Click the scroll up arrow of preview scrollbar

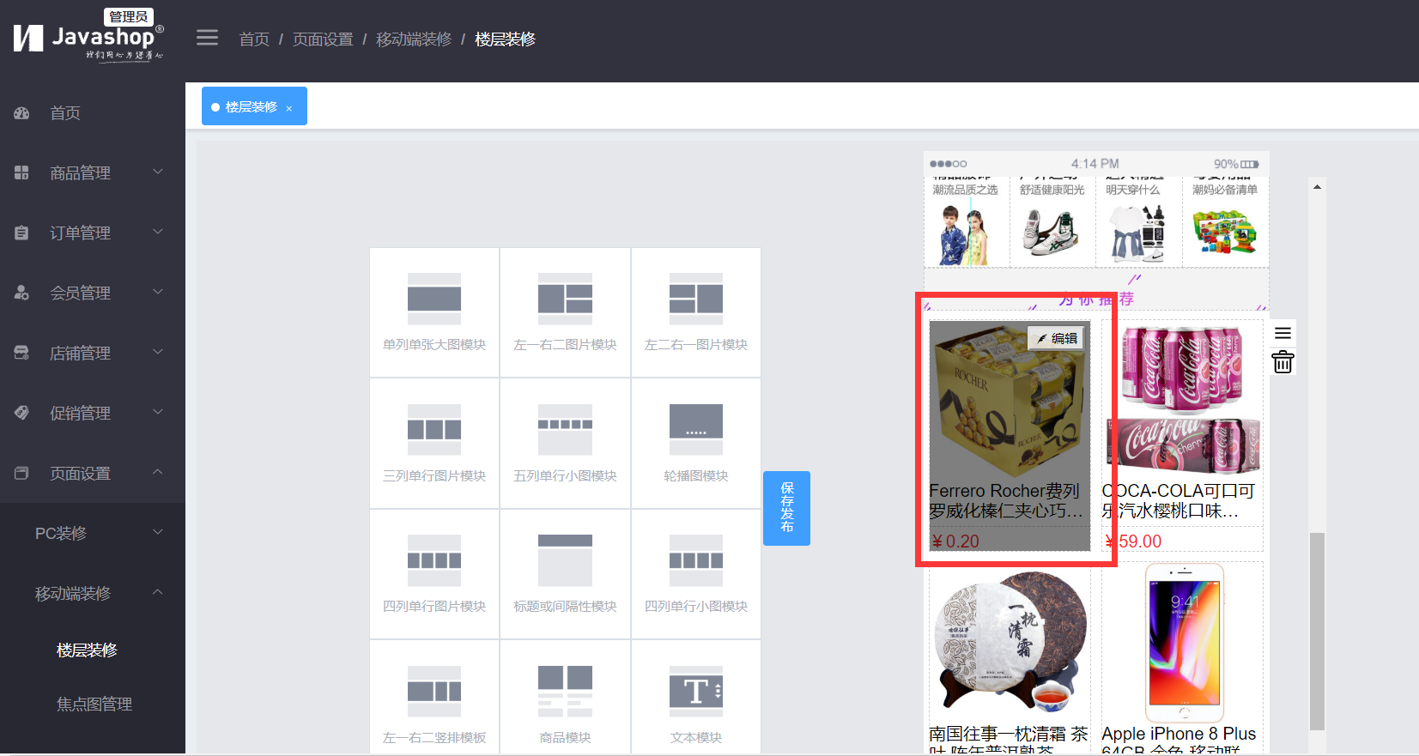1317,186
